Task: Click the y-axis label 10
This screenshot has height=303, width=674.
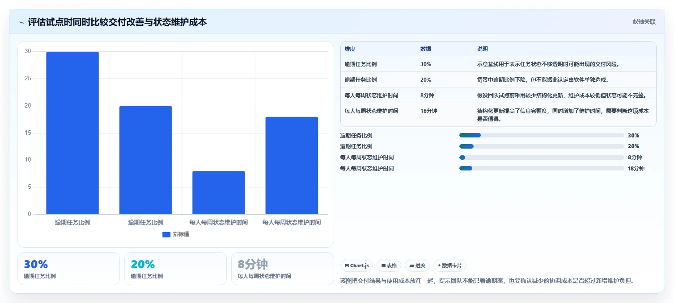Action: click(x=28, y=160)
